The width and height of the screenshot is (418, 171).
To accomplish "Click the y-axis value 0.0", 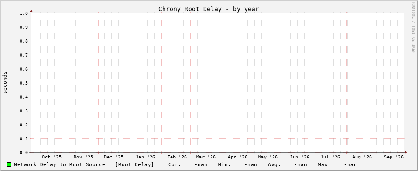I will 24,153.
